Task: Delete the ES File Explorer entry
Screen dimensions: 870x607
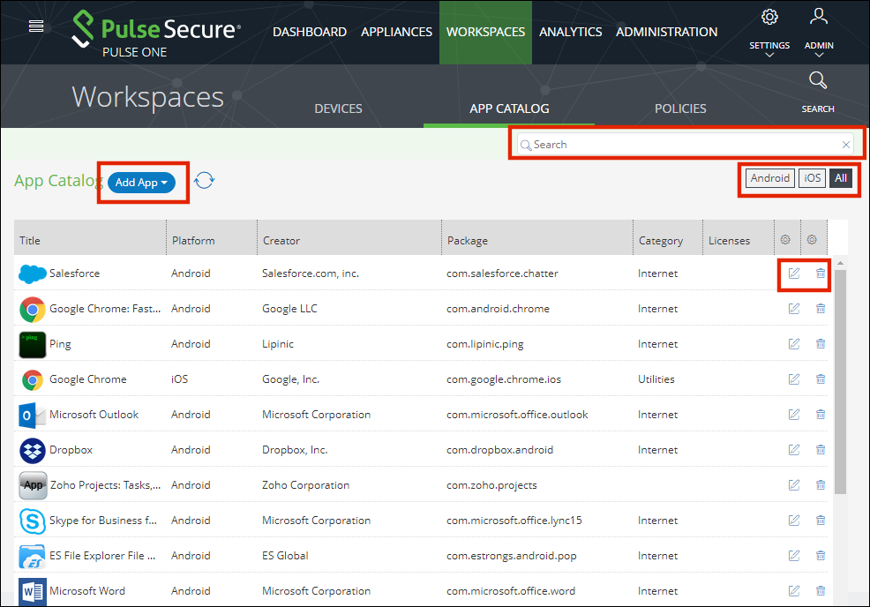Action: 820,556
